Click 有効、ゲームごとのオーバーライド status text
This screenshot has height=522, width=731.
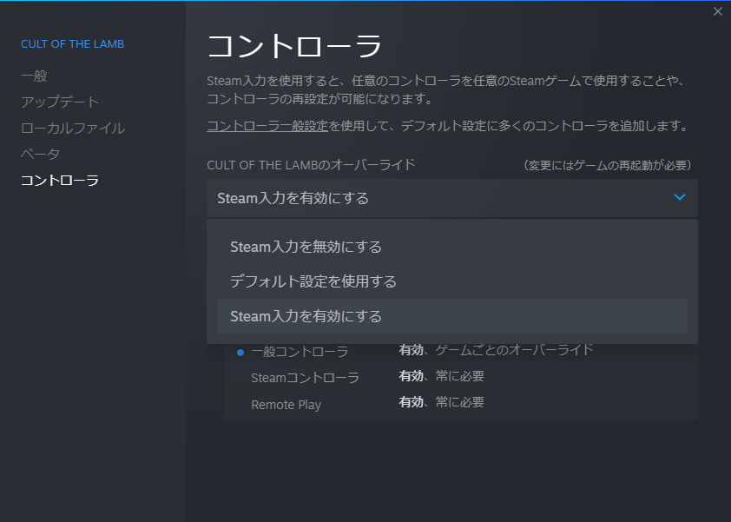[496, 349]
